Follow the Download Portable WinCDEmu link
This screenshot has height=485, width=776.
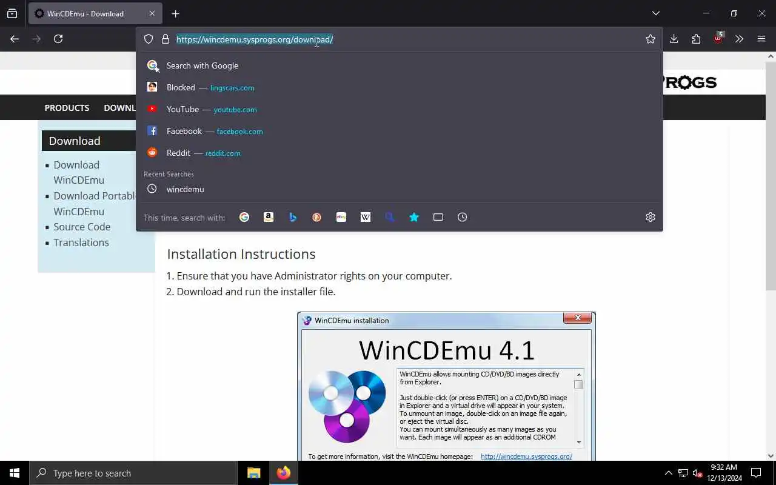(95, 204)
